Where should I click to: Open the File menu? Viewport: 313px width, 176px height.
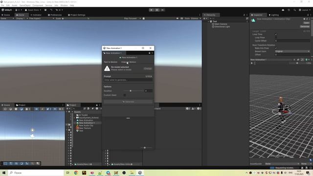2,5
